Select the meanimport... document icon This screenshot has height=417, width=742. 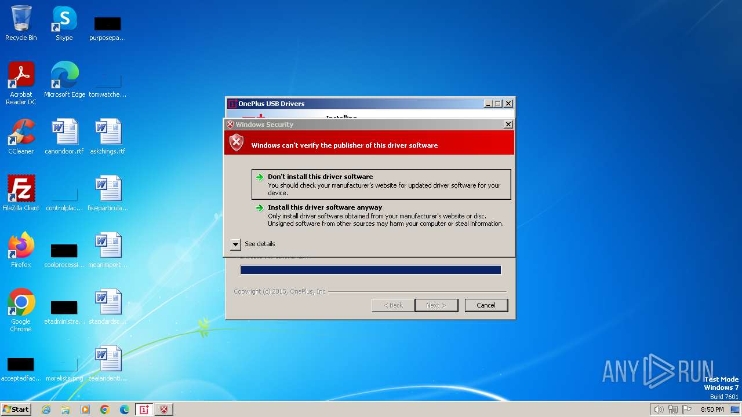pyautogui.click(x=108, y=250)
